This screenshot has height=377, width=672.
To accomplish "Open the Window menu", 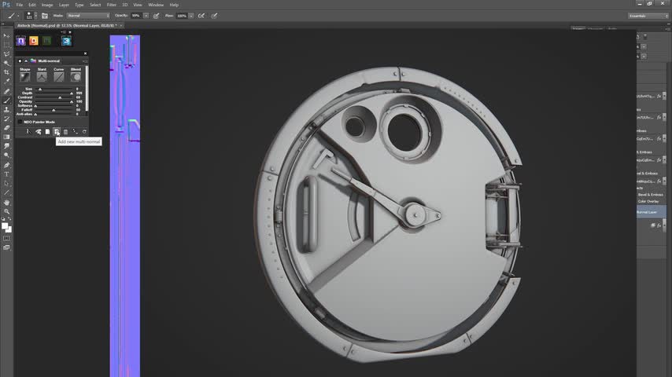I will [156, 5].
